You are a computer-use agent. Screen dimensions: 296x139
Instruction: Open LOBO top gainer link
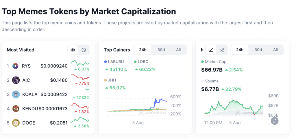click(x=143, y=62)
